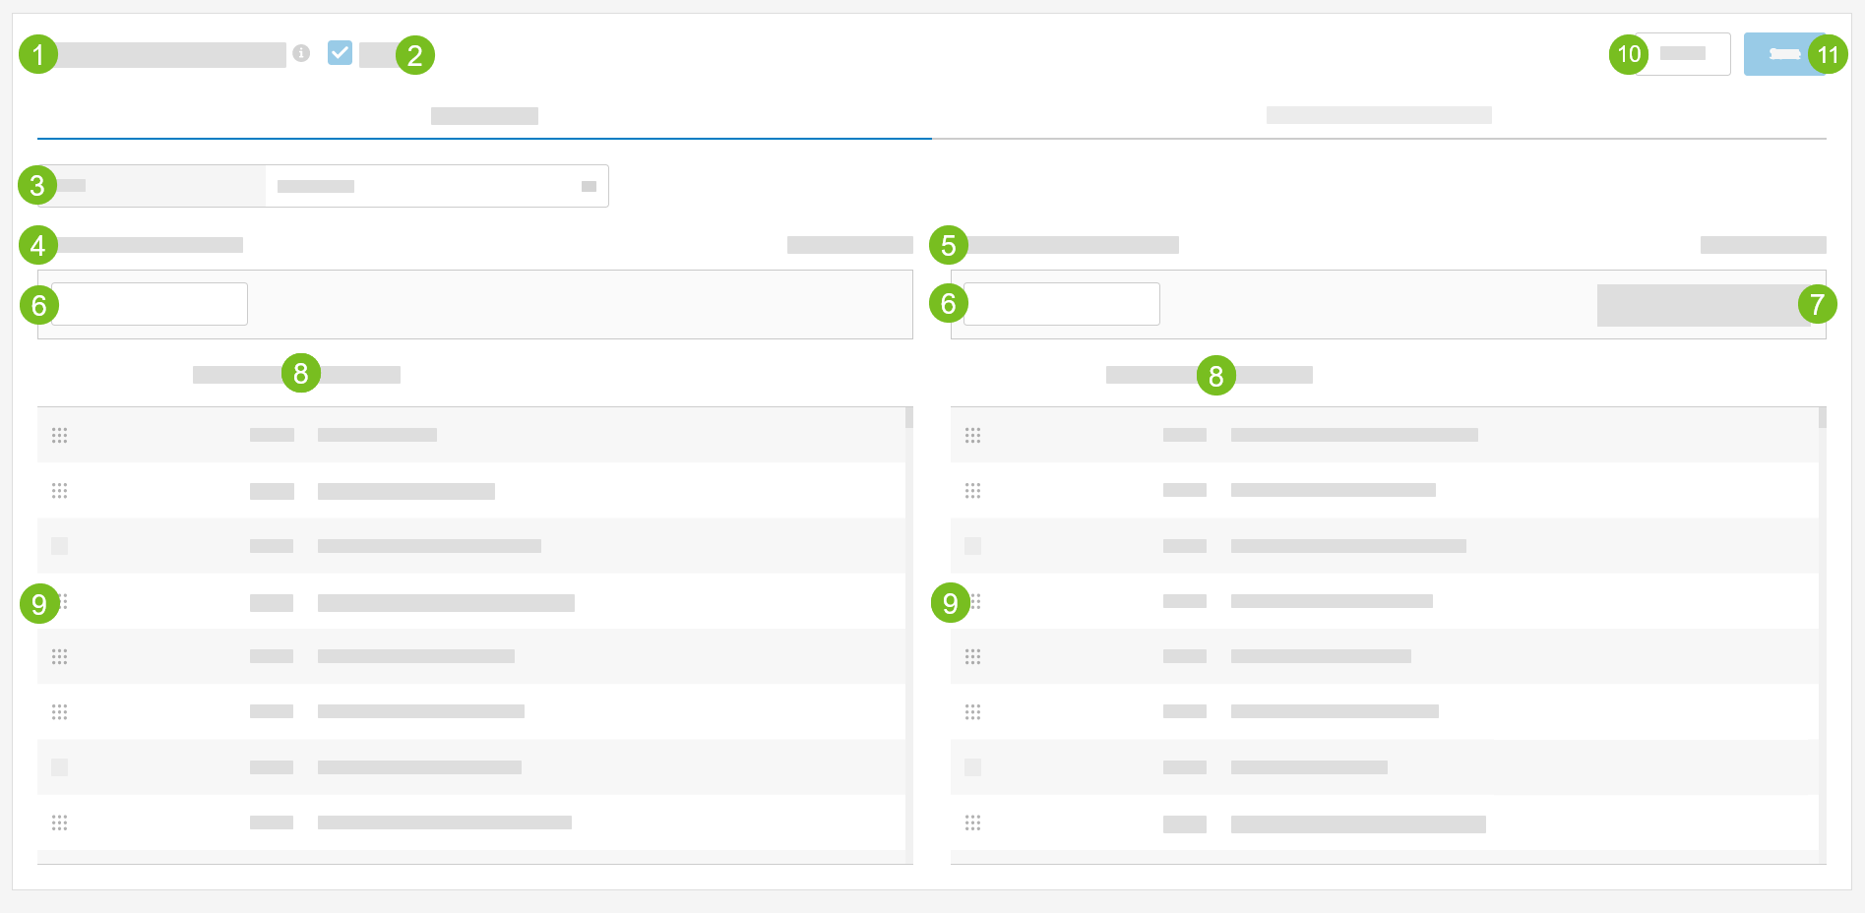This screenshot has width=1865, height=913.
Task: Click the info icon beside the page title
Action: [301, 53]
